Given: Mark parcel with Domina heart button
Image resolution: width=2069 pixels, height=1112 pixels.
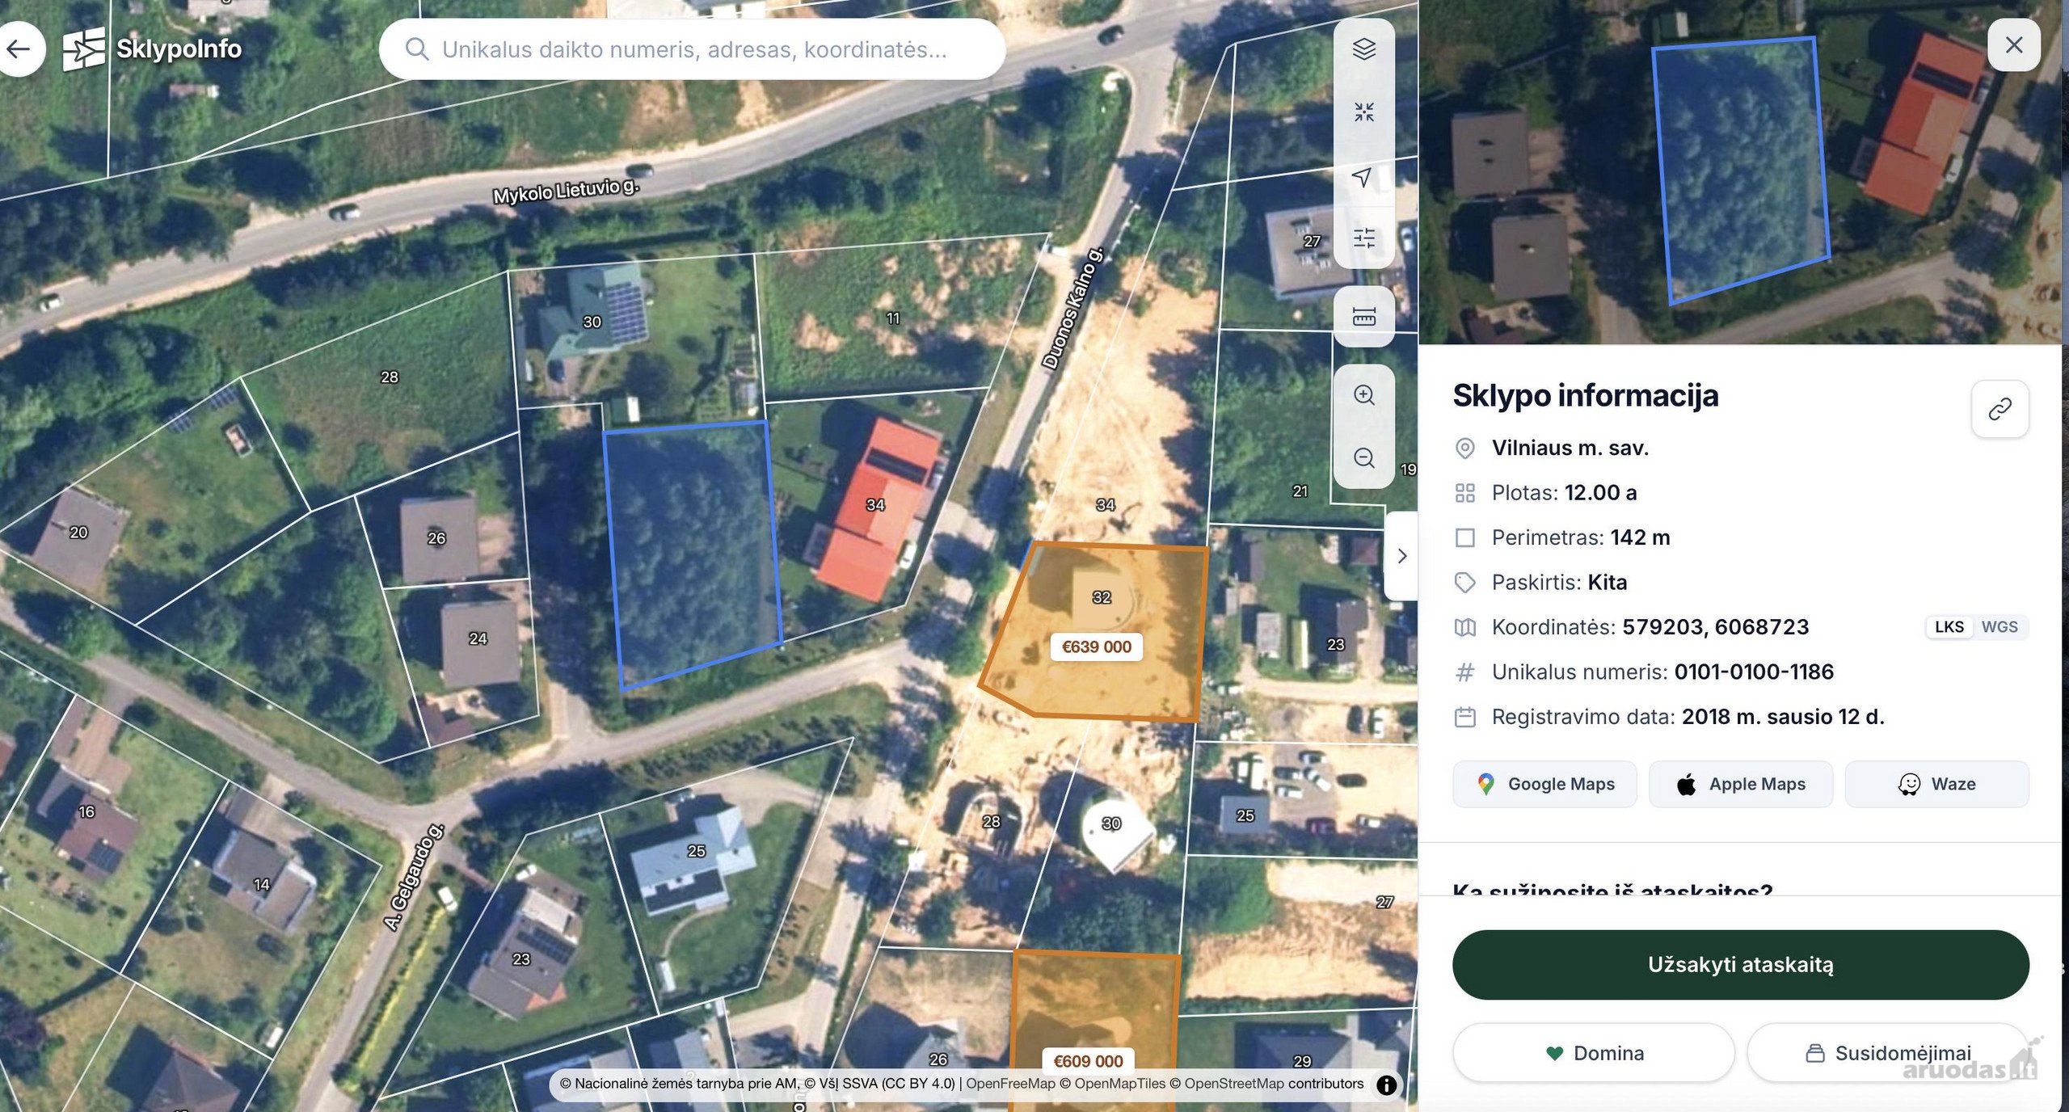Looking at the screenshot, I should 1594,1053.
